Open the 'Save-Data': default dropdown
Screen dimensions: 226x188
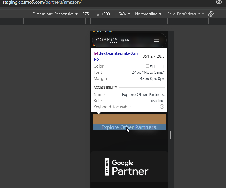coord(185,14)
